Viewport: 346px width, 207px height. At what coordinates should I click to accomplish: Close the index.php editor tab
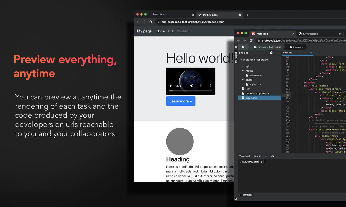tap(311, 53)
